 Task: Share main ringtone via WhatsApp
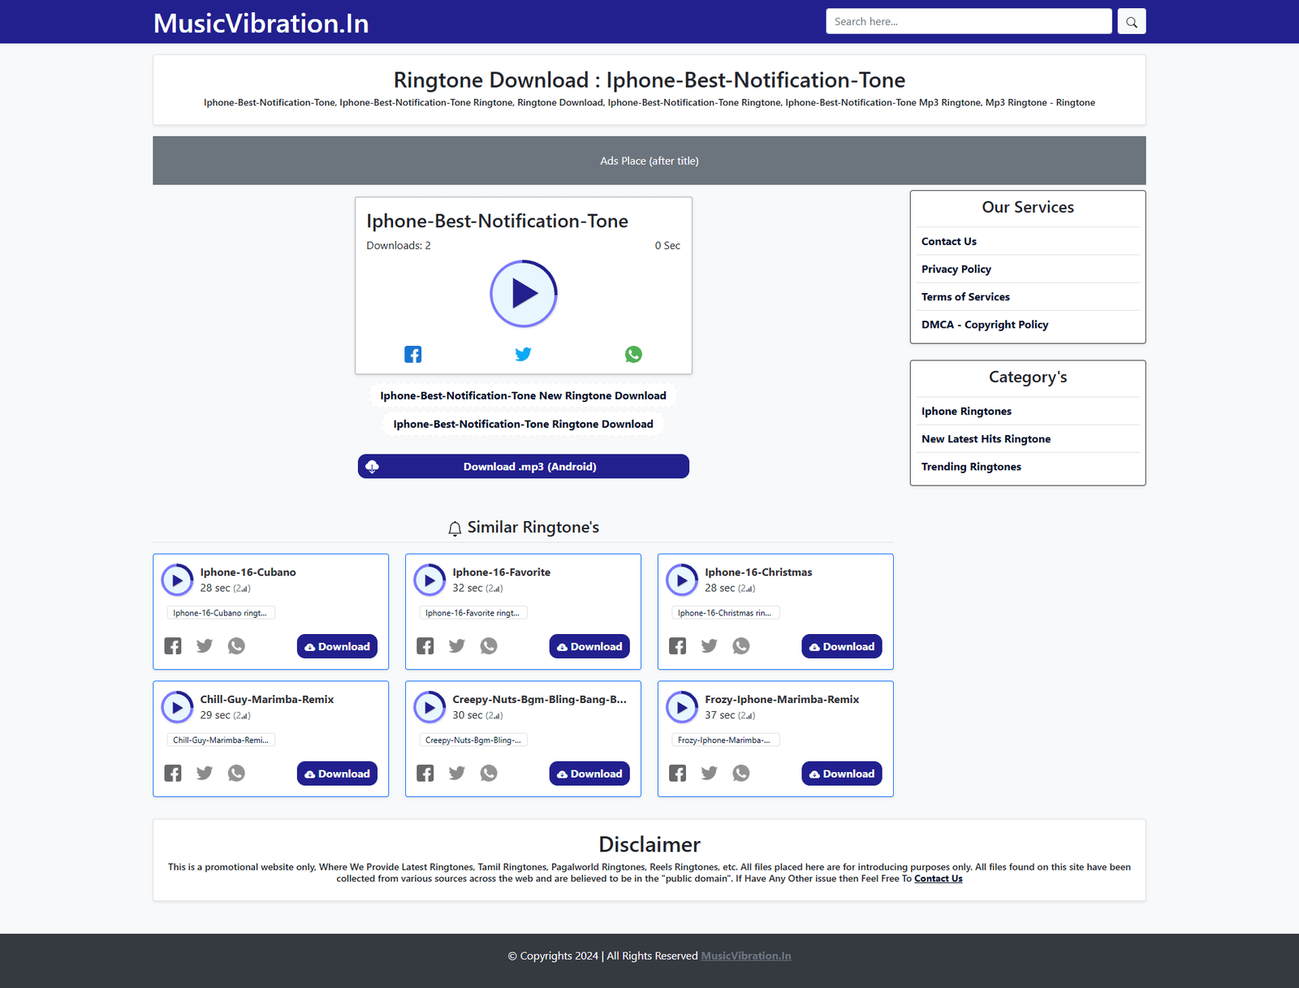pos(633,355)
